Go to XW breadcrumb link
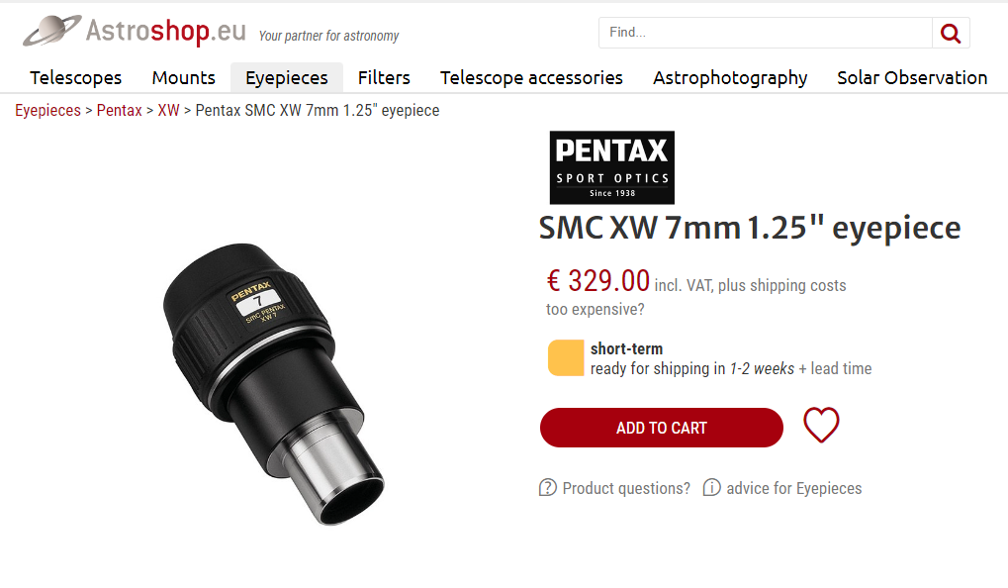Image resolution: width=1008 pixels, height=588 pixels. (x=168, y=111)
